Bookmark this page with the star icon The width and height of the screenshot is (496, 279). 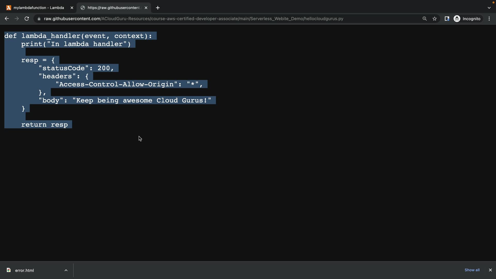435,19
